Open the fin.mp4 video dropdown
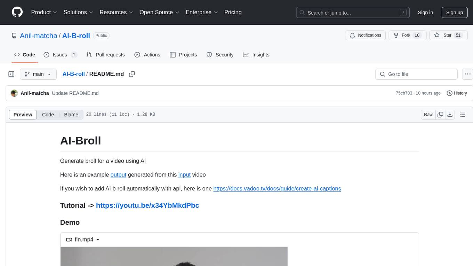Image resolution: width=473 pixels, height=266 pixels. (x=83, y=240)
